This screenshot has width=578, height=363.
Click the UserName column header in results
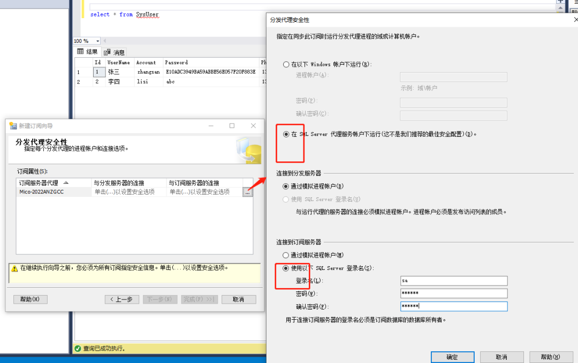pos(120,63)
